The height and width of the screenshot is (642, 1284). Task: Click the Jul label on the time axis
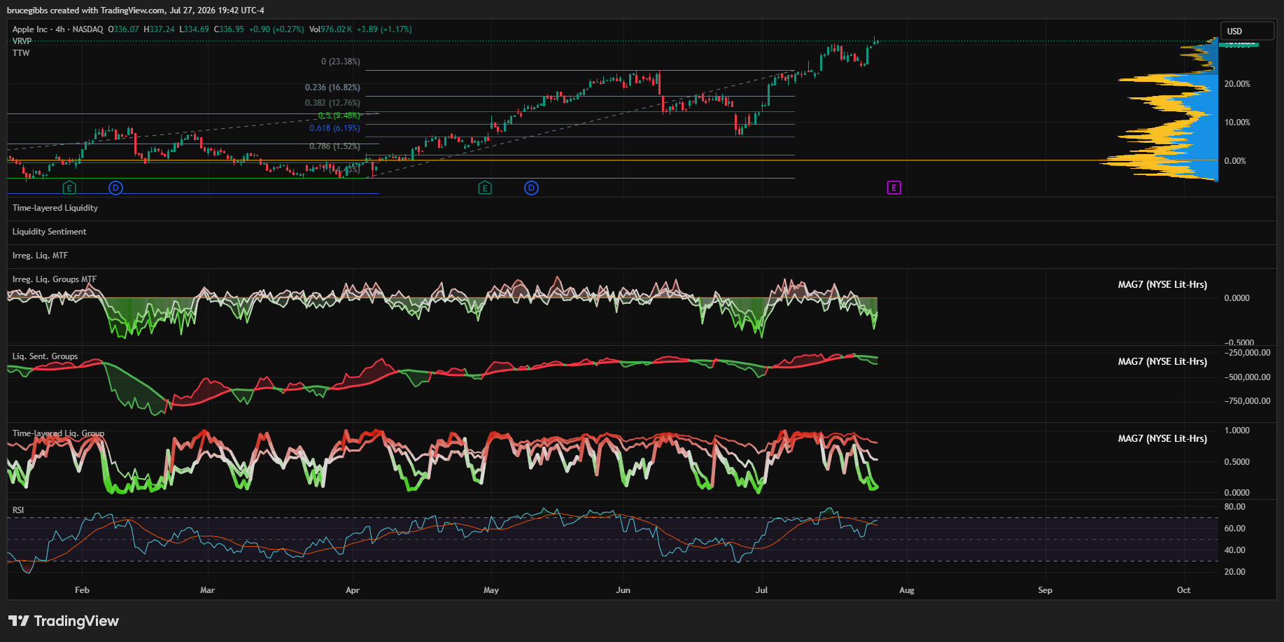(x=761, y=590)
